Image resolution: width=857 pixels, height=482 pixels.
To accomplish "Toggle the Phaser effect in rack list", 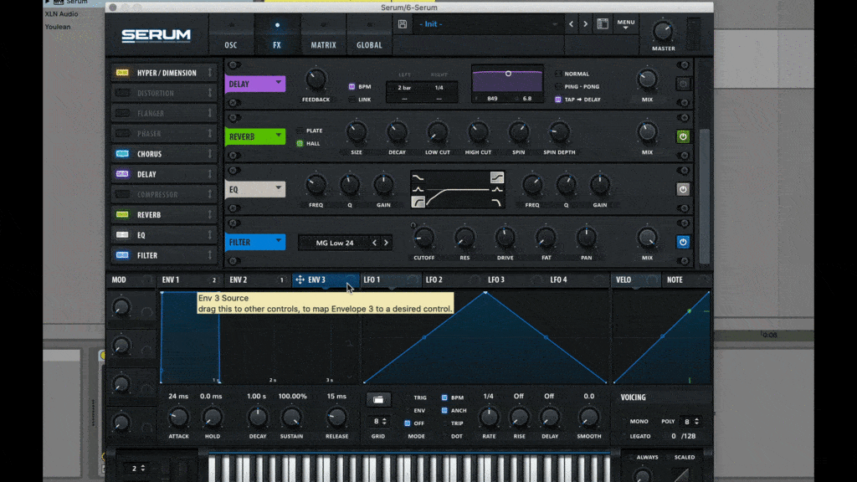I will [x=122, y=133].
